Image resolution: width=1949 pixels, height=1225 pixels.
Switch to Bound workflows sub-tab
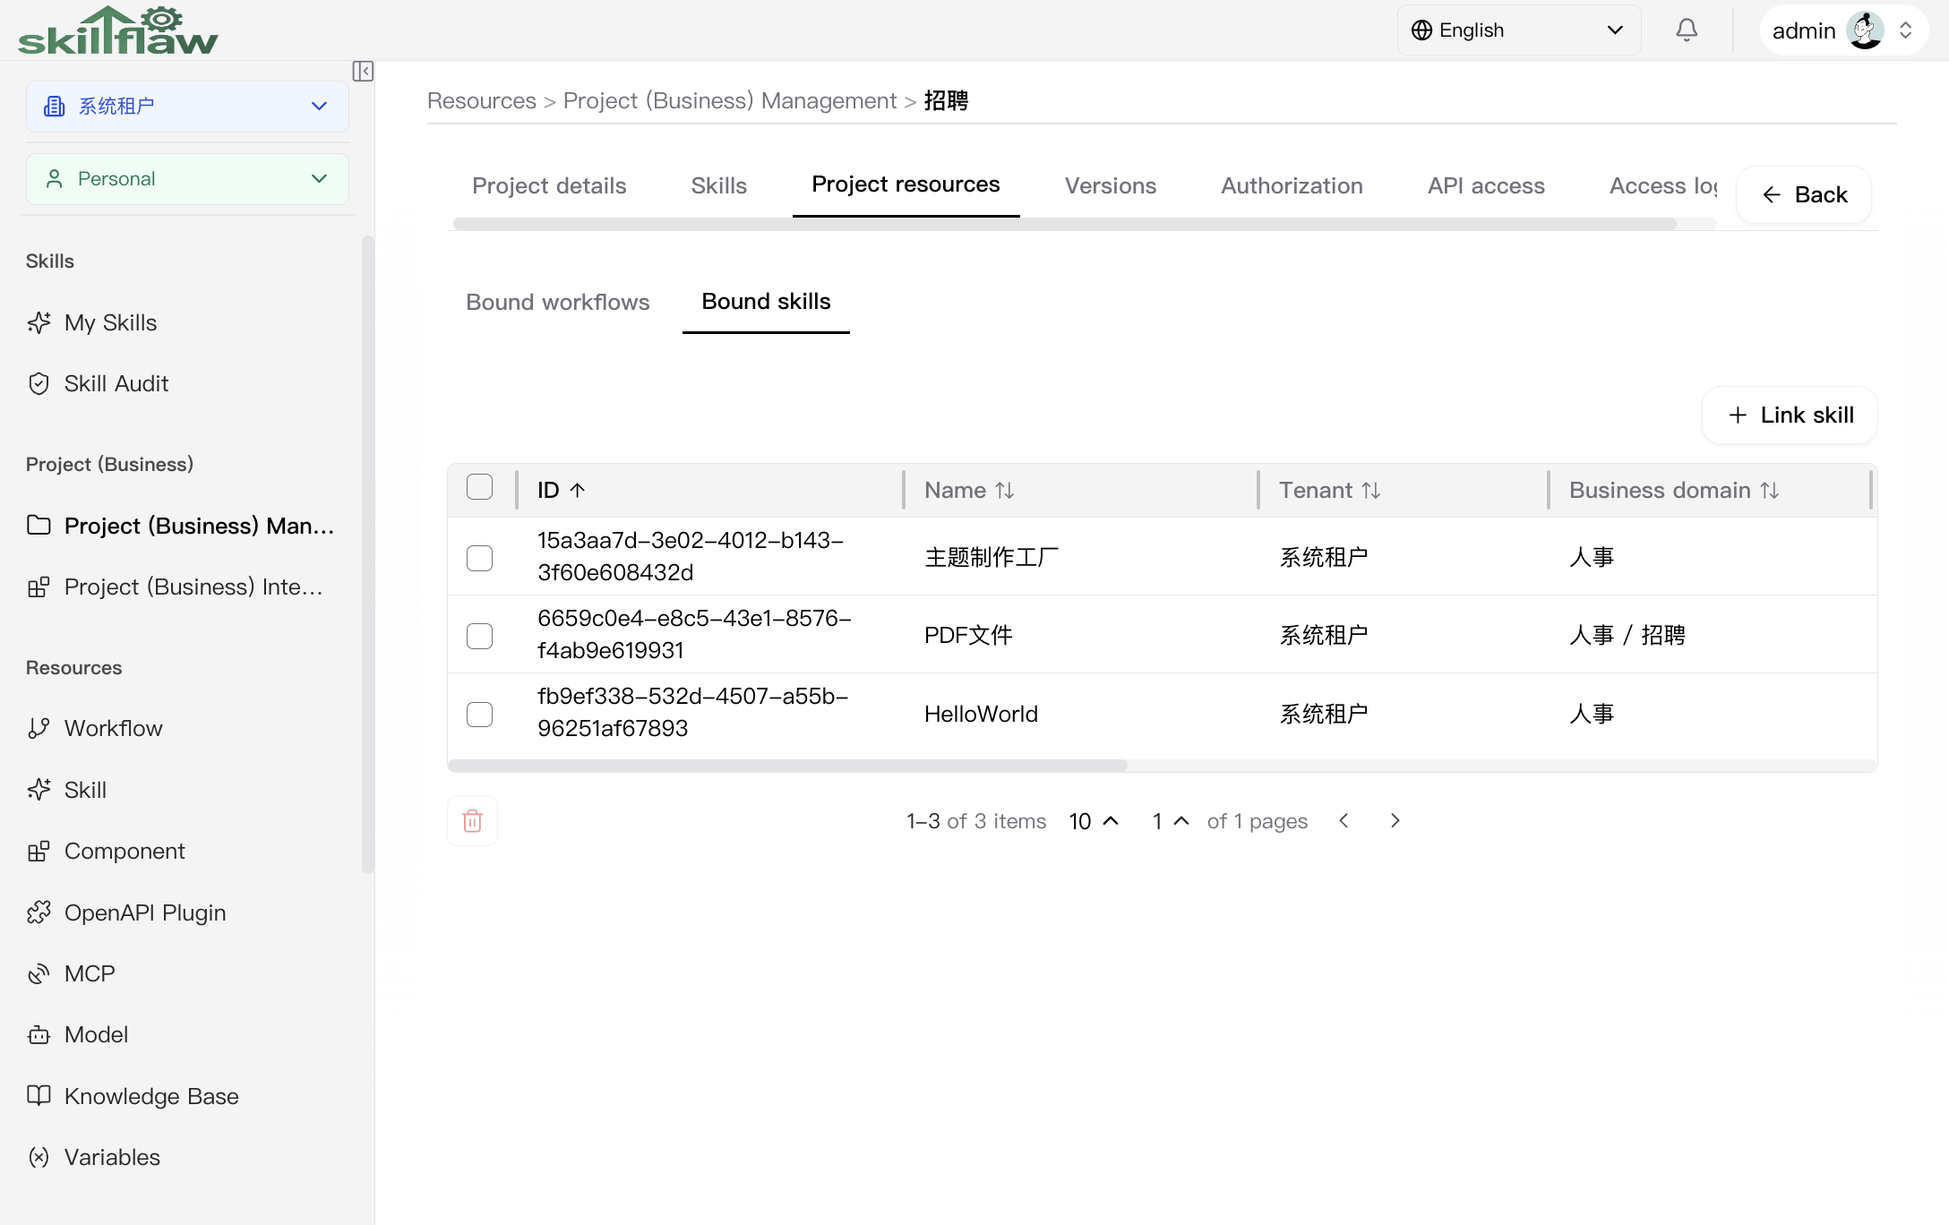tap(558, 303)
